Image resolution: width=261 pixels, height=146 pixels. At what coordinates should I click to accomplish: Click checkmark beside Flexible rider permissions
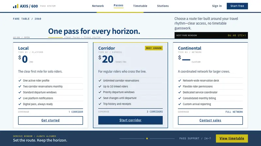(x=180, y=86)
